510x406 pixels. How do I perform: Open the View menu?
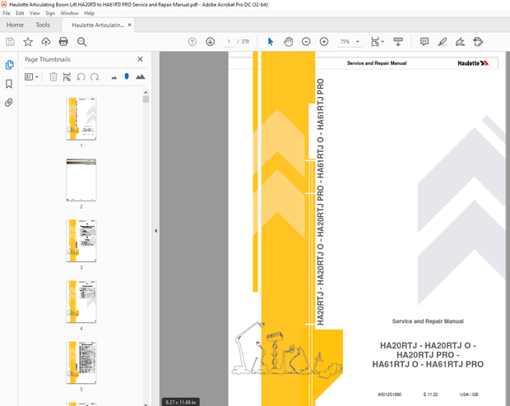35,13
